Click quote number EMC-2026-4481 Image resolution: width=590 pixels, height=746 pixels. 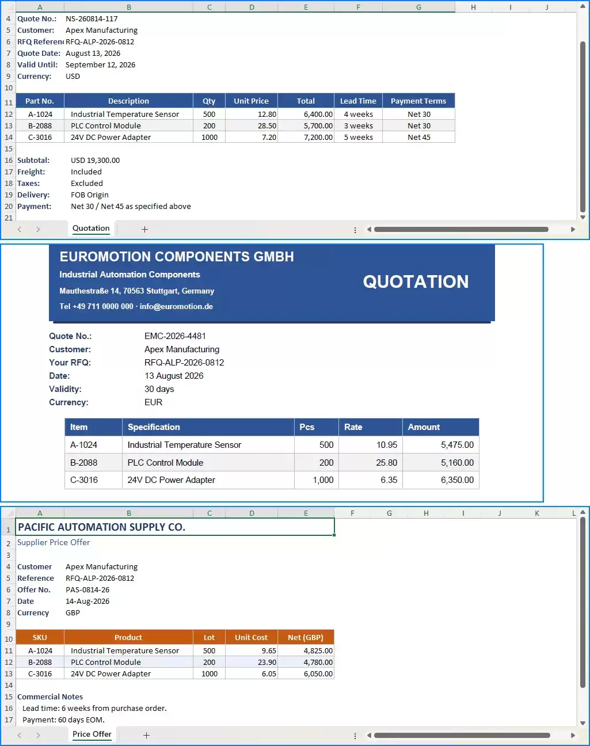175,336
